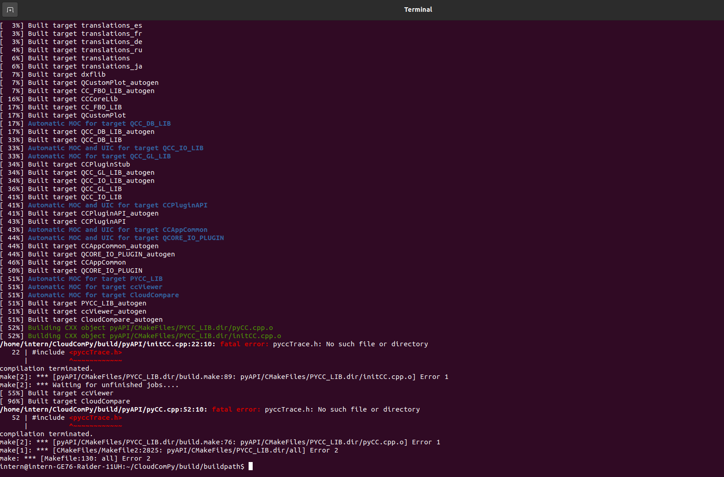Click the initCC.cpp:22:10 fatal error line
Viewport: 724px width, 477px height.
click(214, 344)
